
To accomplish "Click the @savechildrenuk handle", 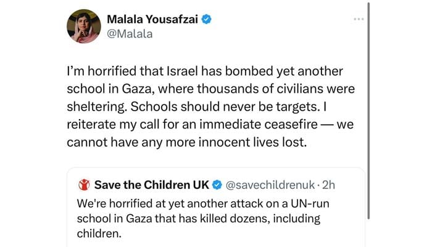I will [266, 184].
